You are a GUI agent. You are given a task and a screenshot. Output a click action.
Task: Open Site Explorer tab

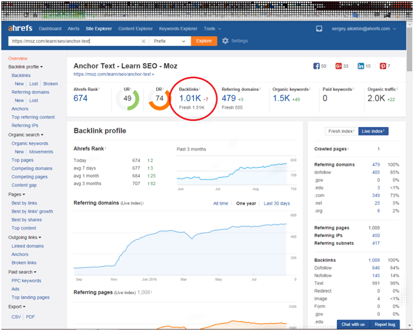[99, 28]
